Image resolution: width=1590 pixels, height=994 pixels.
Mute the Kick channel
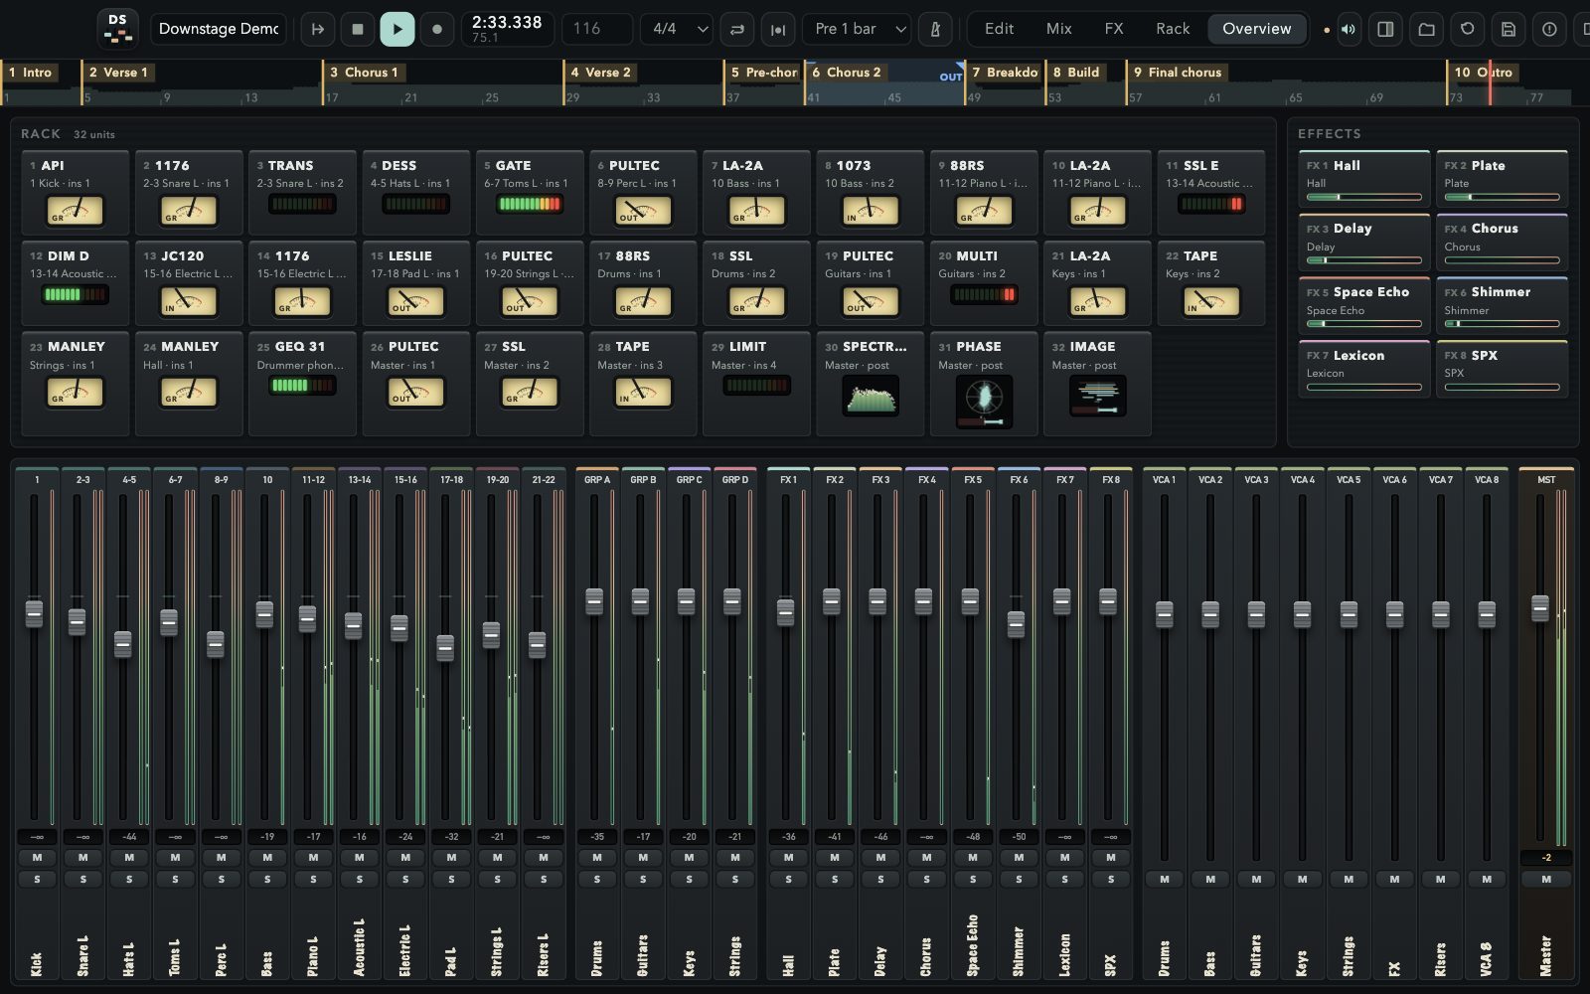coord(37,858)
